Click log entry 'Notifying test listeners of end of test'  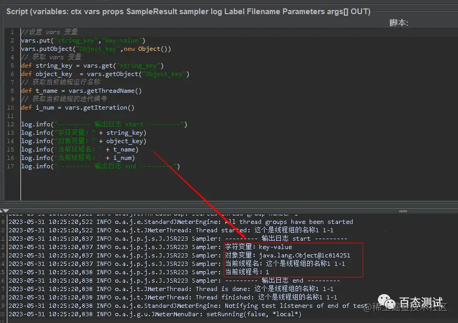pyautogui.click(x=188, y=306)
